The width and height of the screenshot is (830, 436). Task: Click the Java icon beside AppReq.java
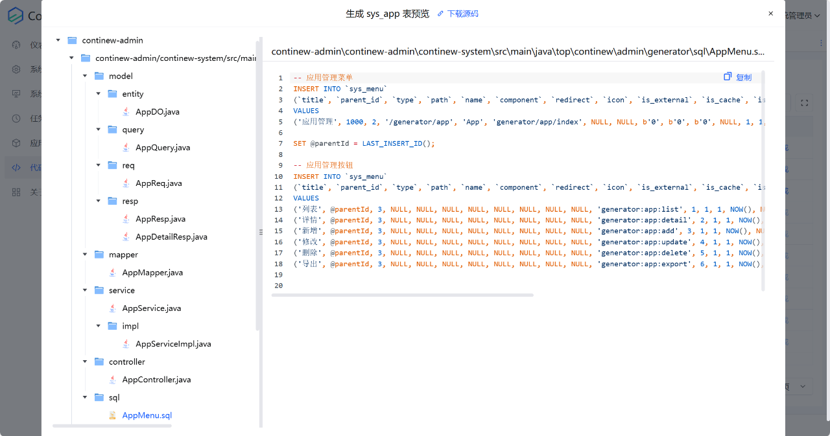pos(126,183)
